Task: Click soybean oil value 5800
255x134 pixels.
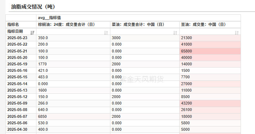Action: pyautogui.click(x=185, y=123)
